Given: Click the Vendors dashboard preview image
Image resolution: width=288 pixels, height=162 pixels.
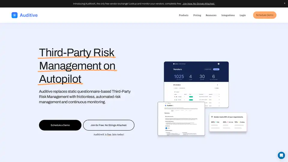Looking at the screenshot, I should tap(196, 90).
